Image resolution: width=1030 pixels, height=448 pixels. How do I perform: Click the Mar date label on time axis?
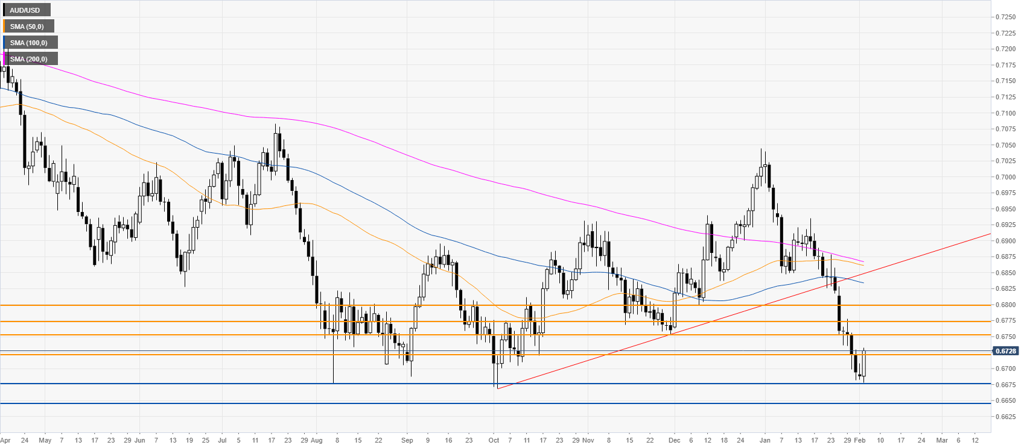(941, 440)
